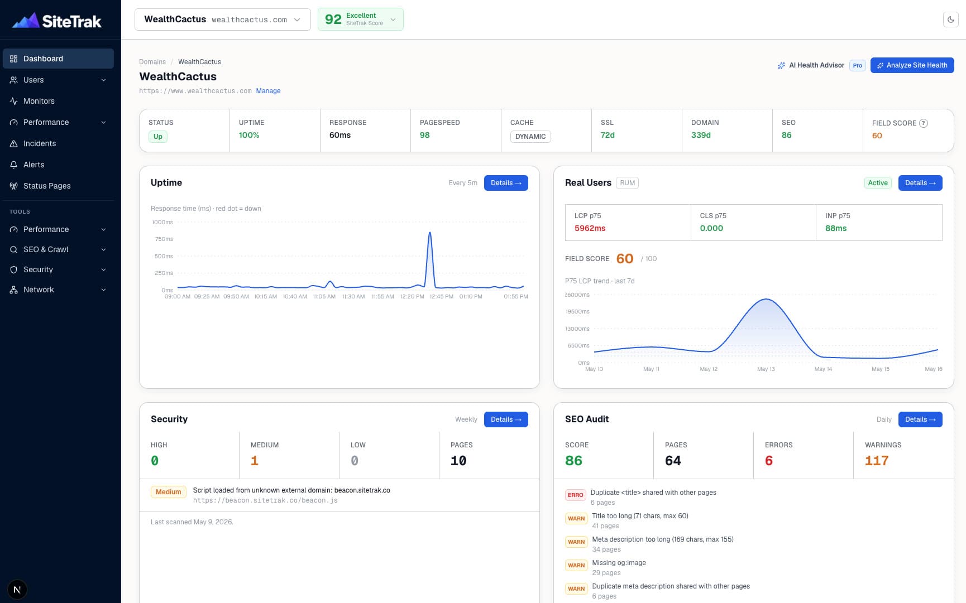Click the Uptime 100% value
The width and height of the screenshot is (966, 603).
pos(249,135)
